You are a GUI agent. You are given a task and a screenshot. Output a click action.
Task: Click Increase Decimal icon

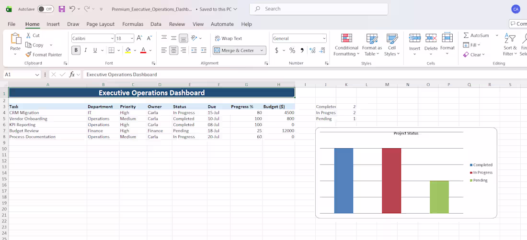[312, 50]
